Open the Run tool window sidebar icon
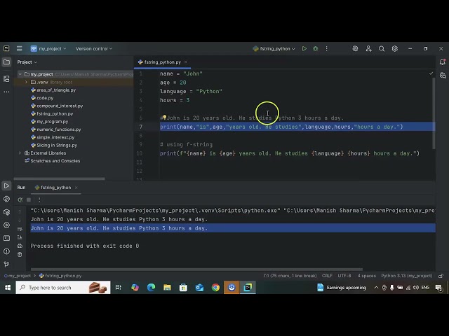449x336 pixels. tap(6, 186)
